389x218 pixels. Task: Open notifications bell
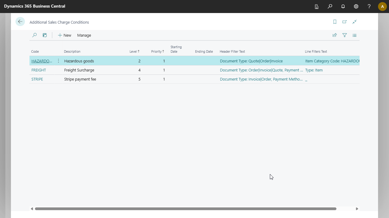(343, 6)
